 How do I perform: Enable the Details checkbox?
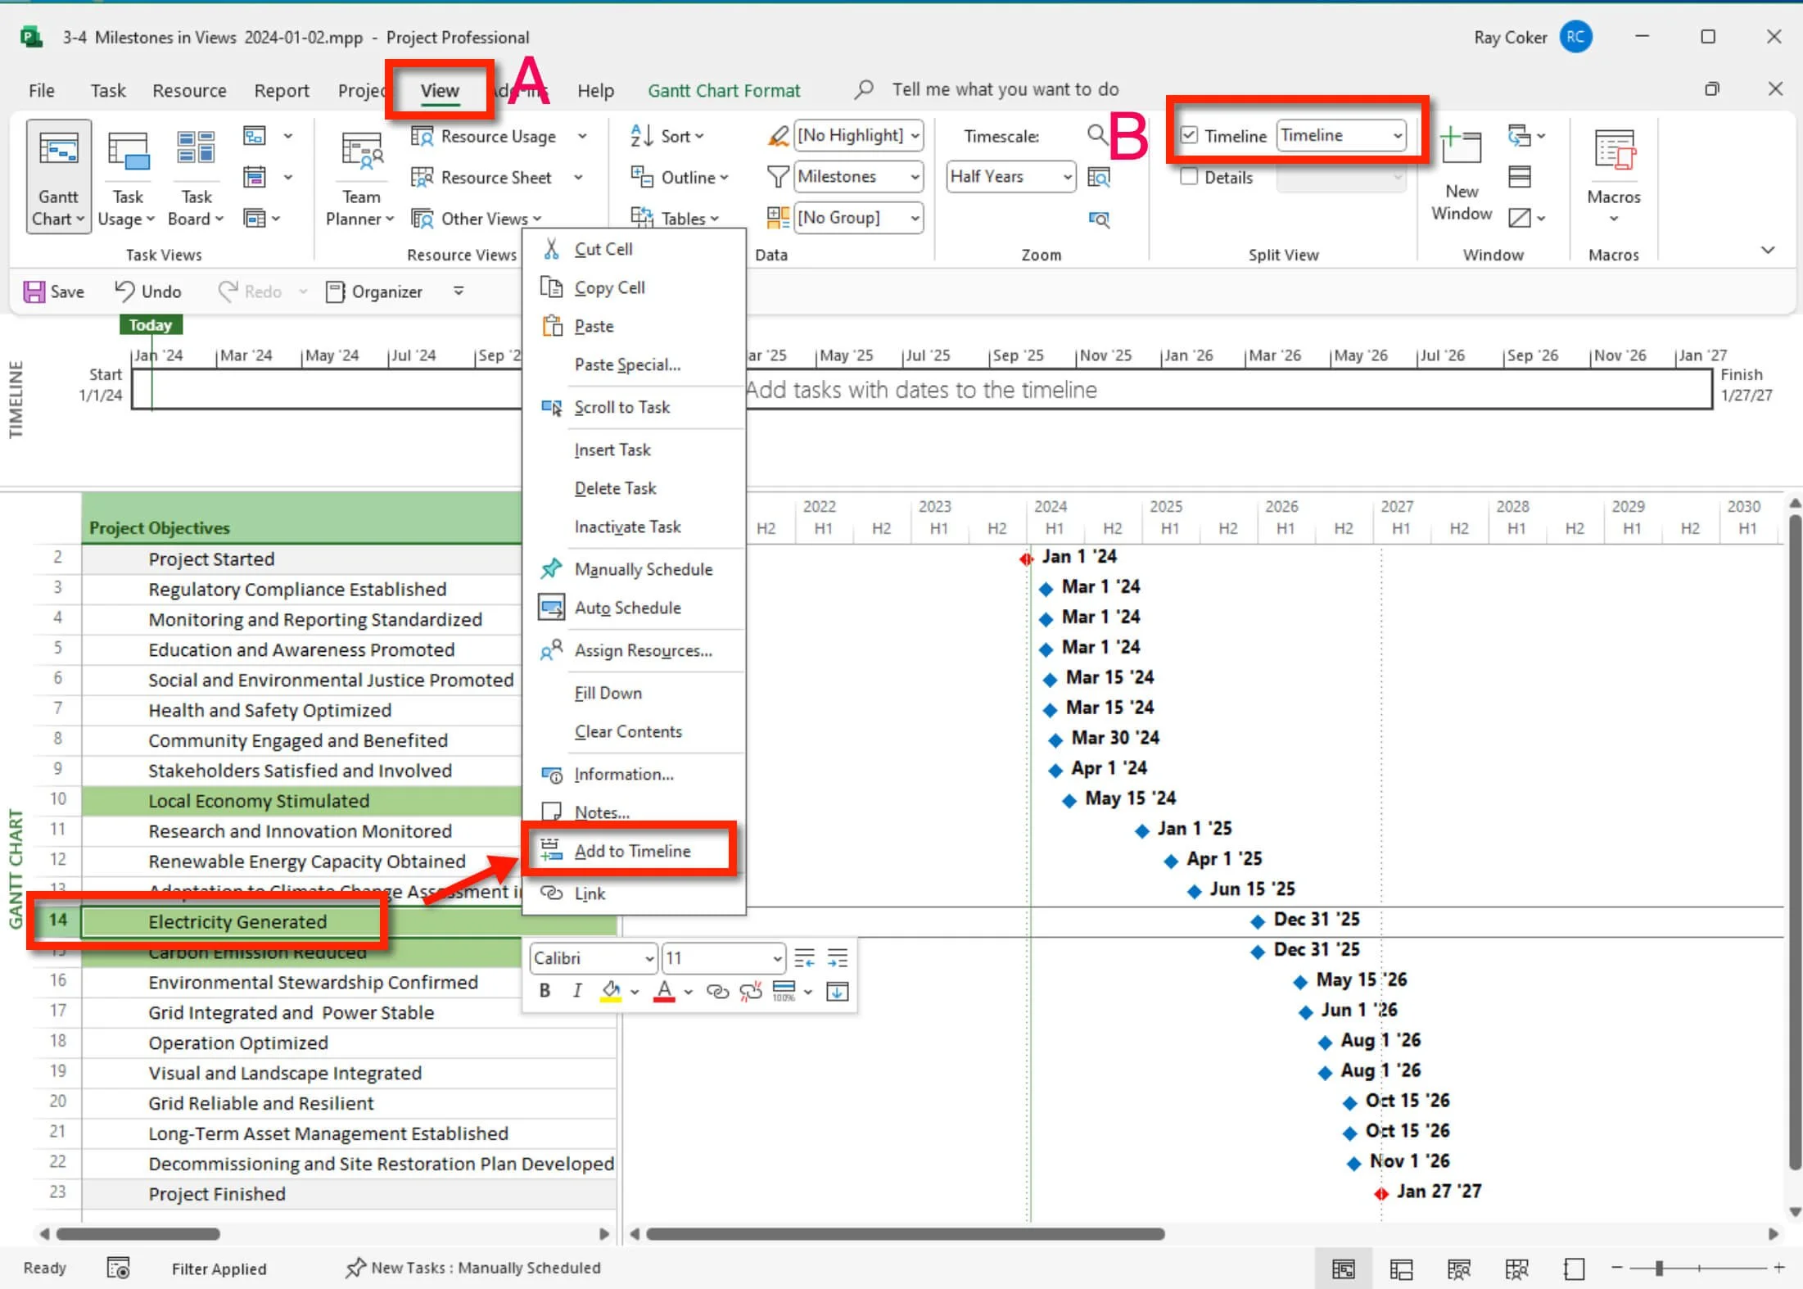[x=1189, y=177]
